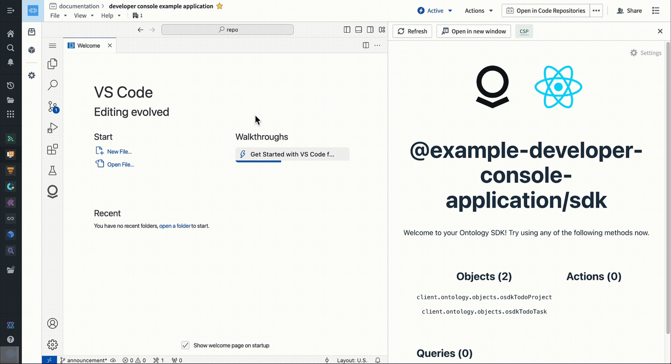
Task: Open the more options ellipsis next to Code Repositories
Action: click(596, 10)
